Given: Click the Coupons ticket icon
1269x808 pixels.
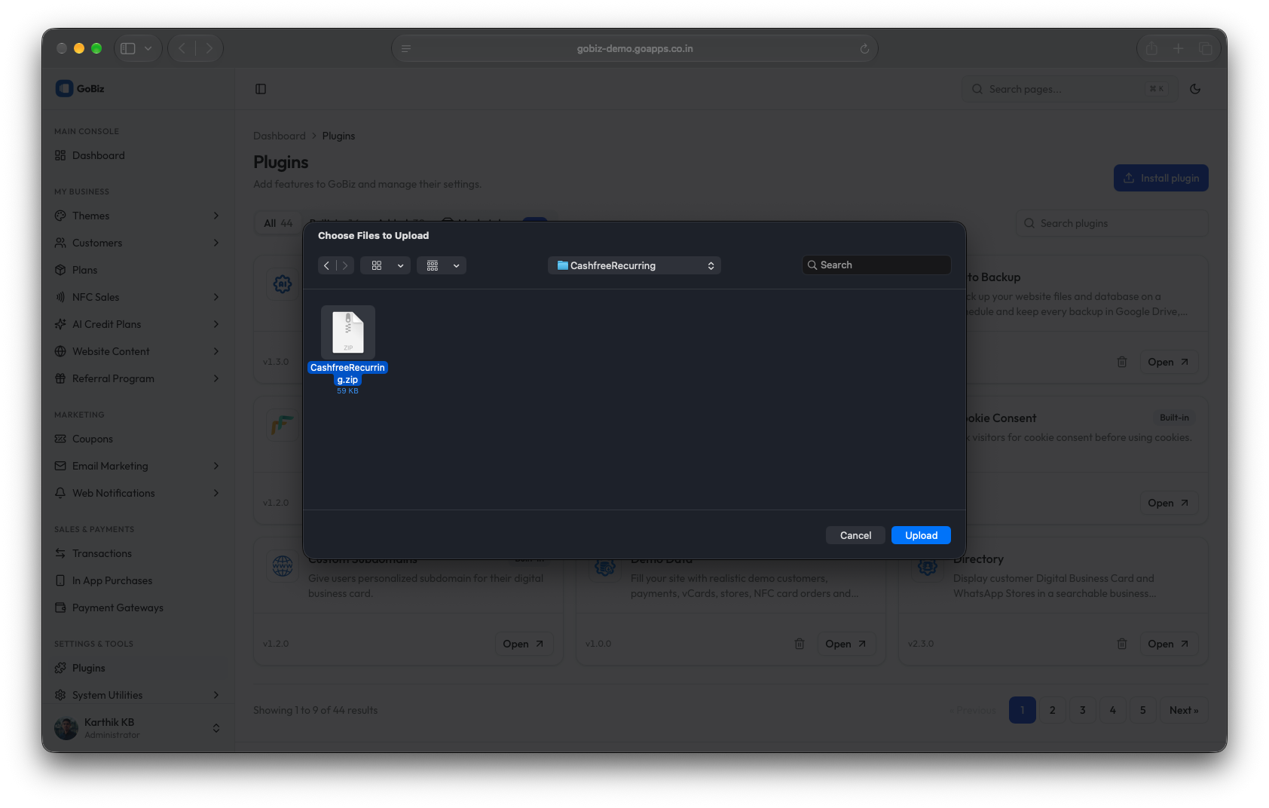Looking at the screenshot, I should [60, 439].
